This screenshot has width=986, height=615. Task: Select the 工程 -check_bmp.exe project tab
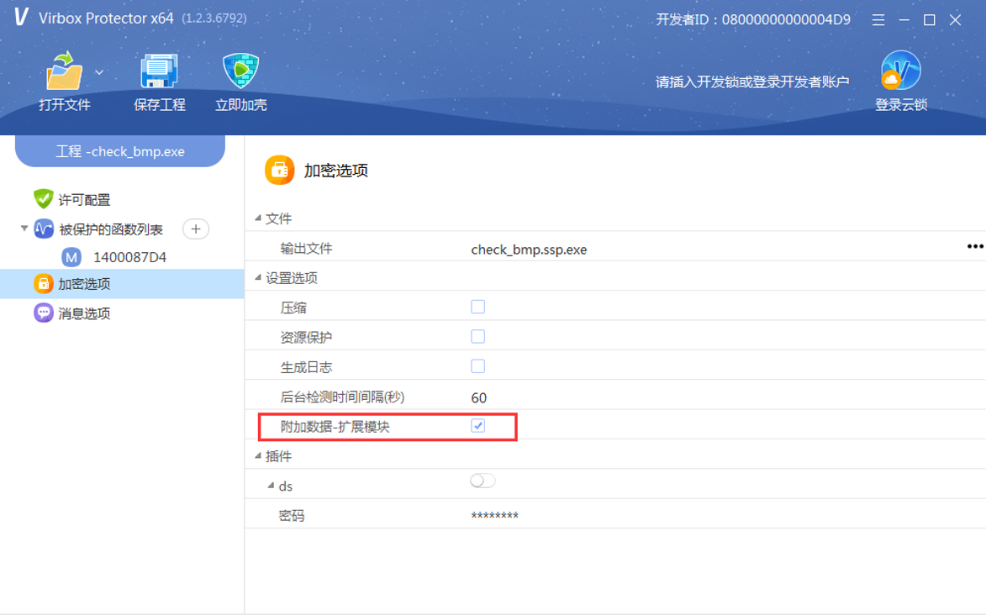(120, 151)
